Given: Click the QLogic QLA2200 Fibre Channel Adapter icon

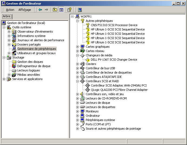Looking at the screenshot, I should click(88, 90).
